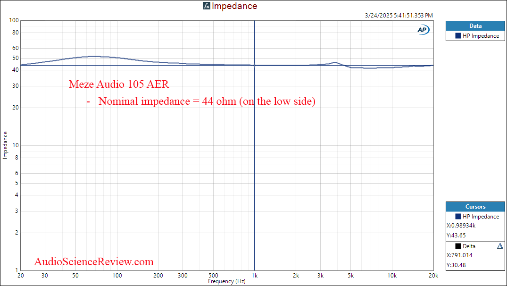The image size is (507, 286).
Task: Click the HP Impedance swatch in Cursors panel
Action: click(x=458, y=217)
